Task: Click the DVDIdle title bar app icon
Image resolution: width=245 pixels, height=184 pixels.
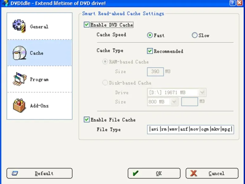Action: 4,3
